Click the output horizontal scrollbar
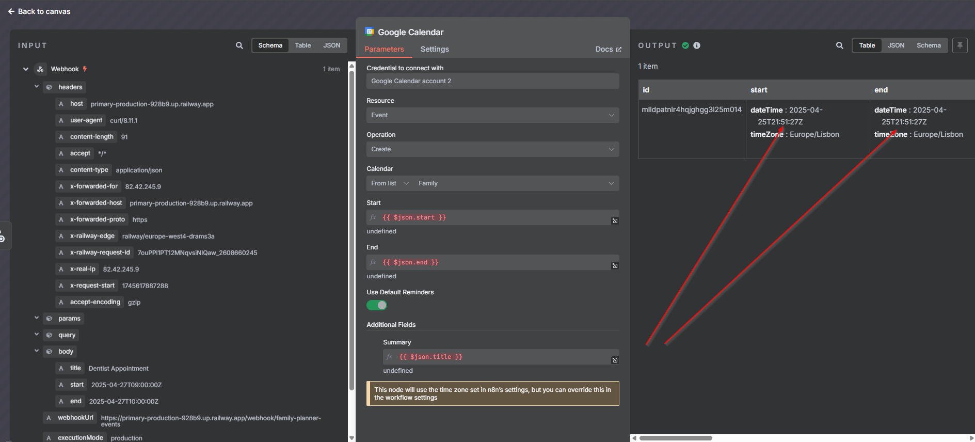Viewport: 975px width, 442px height. point(676,438)
